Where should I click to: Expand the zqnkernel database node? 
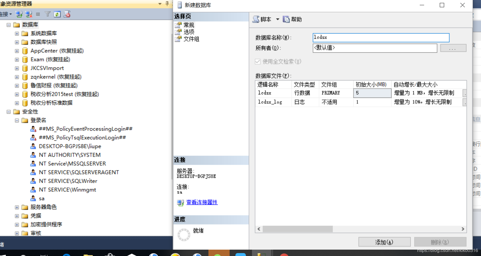[x=17, y=77]
